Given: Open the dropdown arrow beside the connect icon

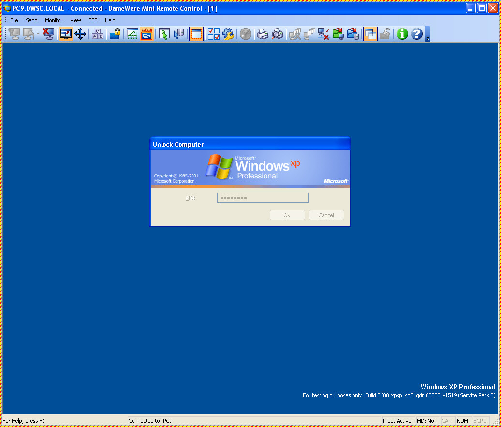Looking at the screenshot, I should coord(38,34).
